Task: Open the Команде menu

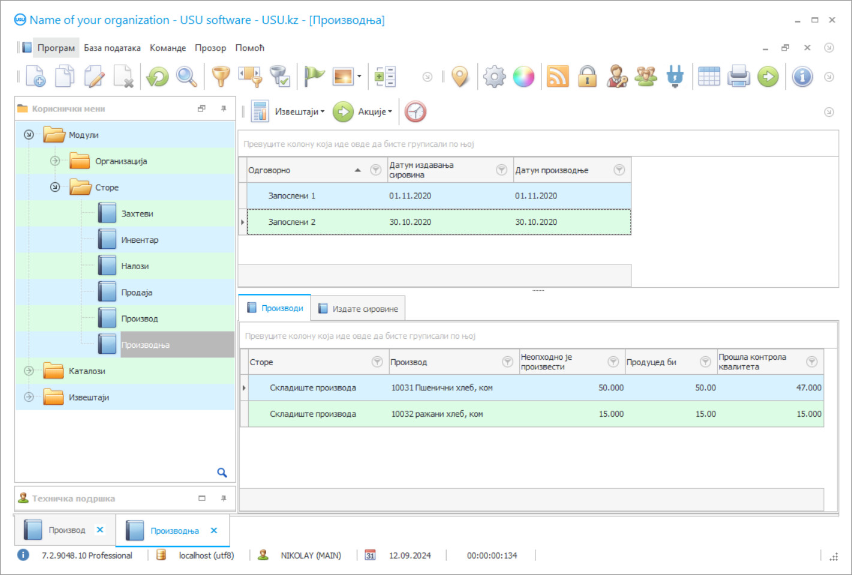Action: click(168, 47)
